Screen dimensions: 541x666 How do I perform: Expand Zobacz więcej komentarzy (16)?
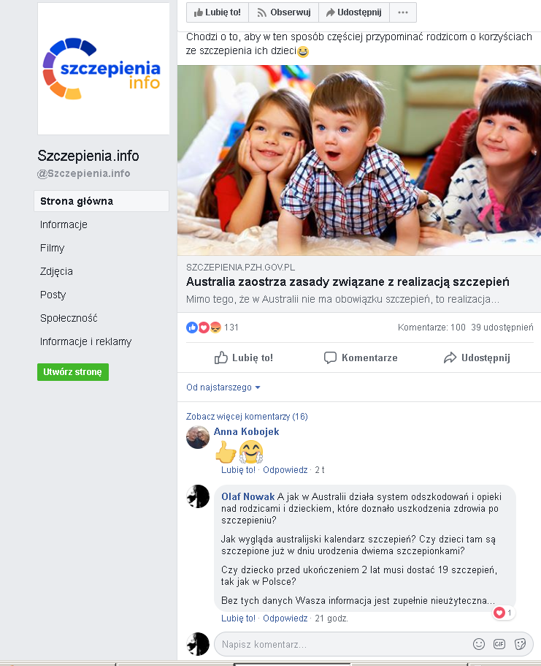(x=247, y=416)
